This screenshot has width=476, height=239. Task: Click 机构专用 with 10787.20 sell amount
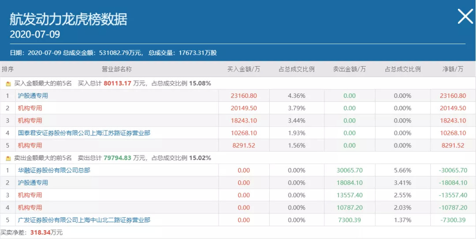(x=30, y=207)
